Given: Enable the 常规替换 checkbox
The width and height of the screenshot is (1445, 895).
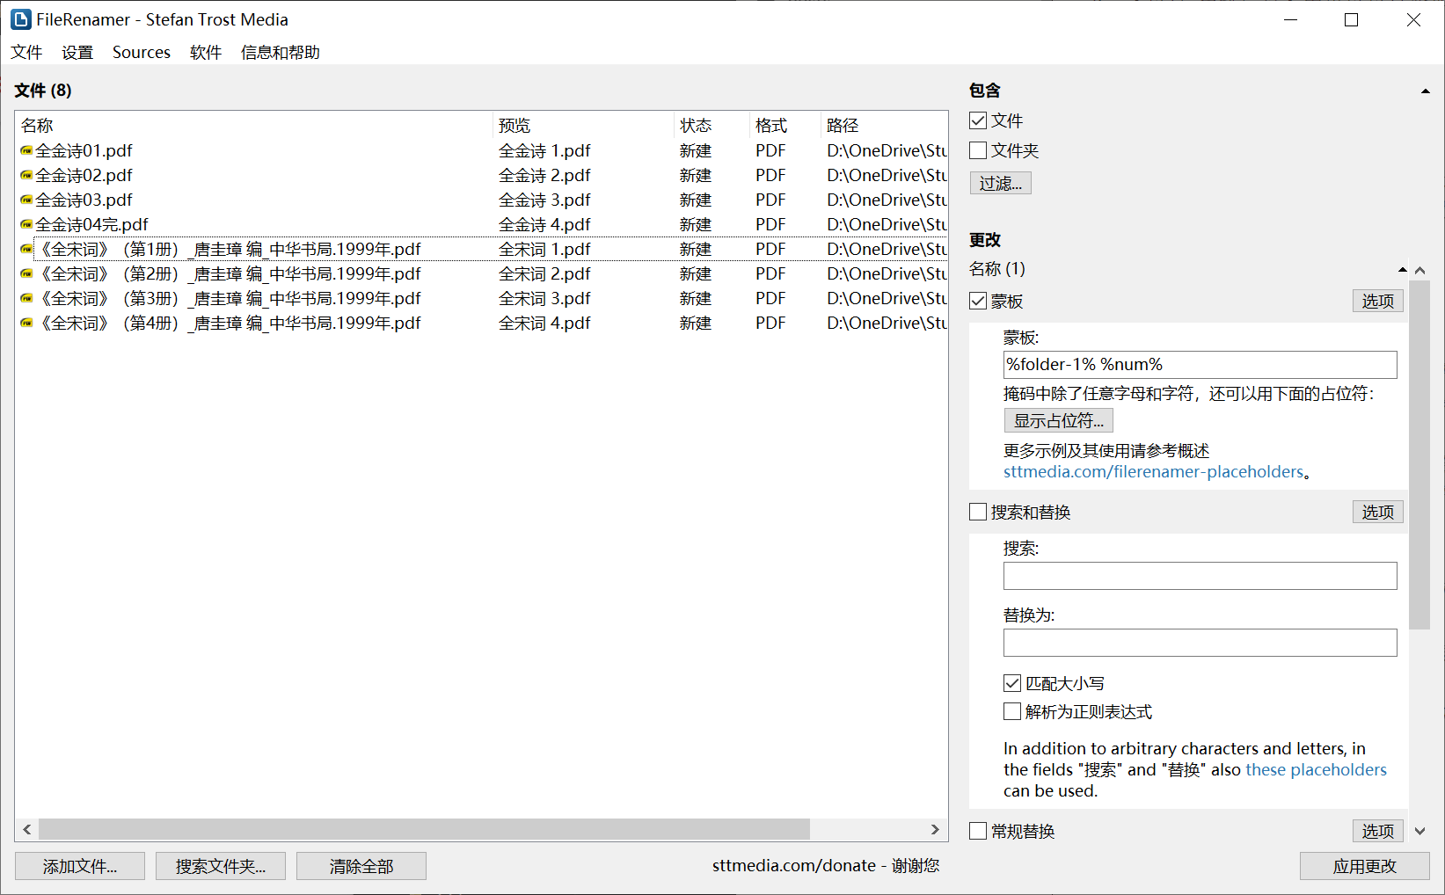Looking at the screenshot, I should (978, 831).
